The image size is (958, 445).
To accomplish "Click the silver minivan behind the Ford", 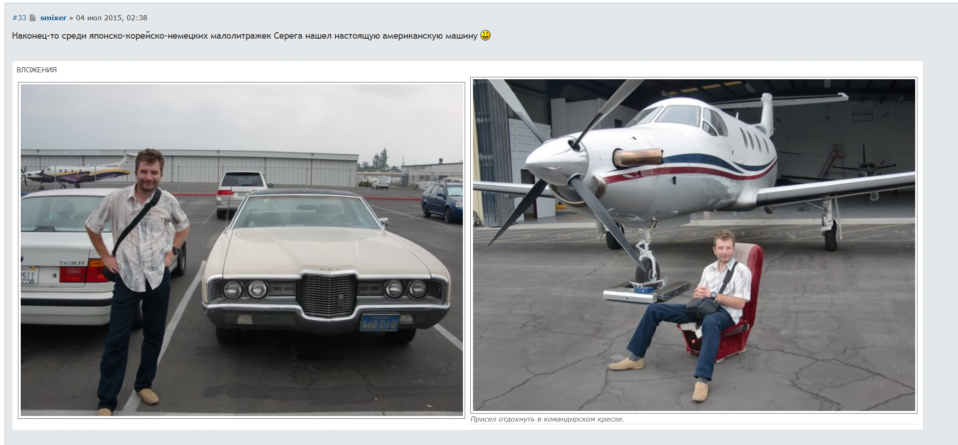I will pos(239,189).
